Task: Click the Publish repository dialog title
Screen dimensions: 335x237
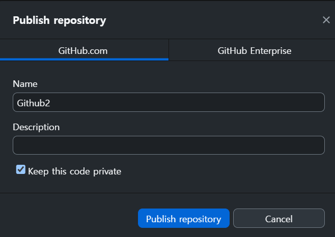Action: pyautogui.click(x=59, y=20)
